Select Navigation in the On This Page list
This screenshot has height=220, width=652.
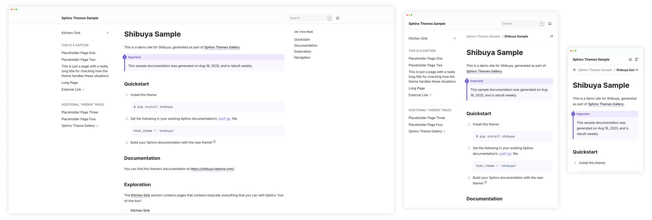[x=302, y=58]
